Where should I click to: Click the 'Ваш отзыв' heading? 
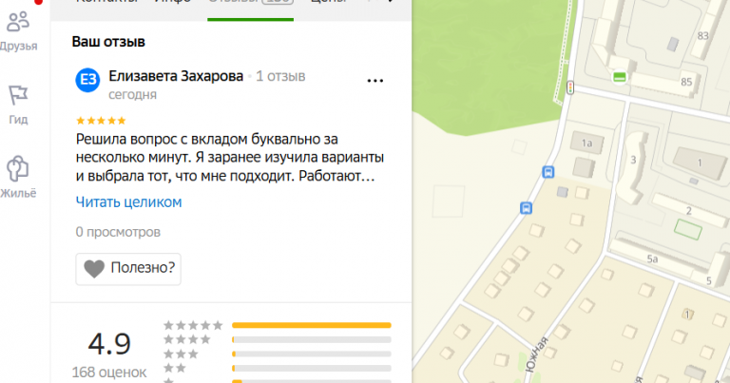pyautogui.click(x=108, y=42)
